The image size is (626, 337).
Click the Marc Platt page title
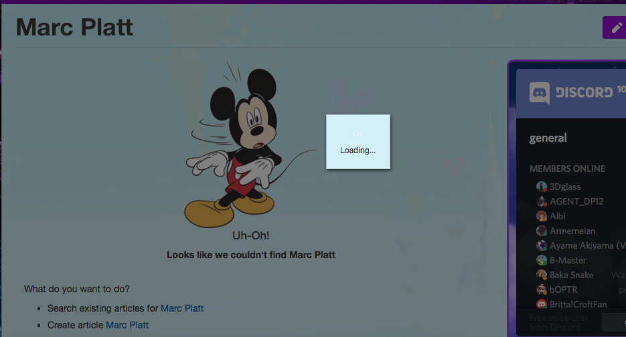(x=74, y=27)
